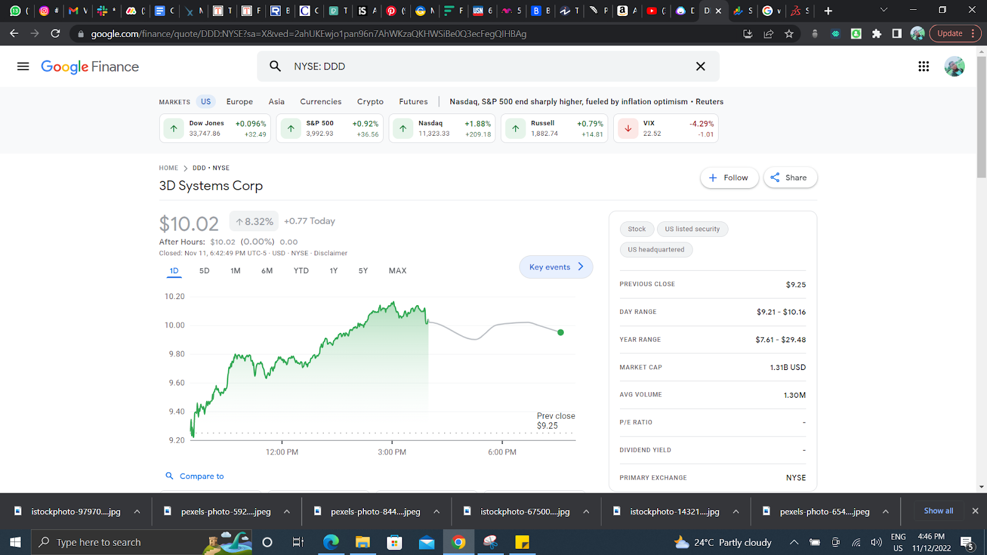This screenshot has width=987, height=555.
Task: Reload the page
Action: (56, 33)
